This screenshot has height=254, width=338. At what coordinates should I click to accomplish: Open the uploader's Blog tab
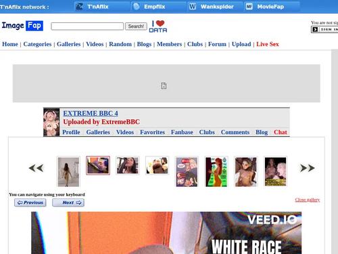coord(262,132)
